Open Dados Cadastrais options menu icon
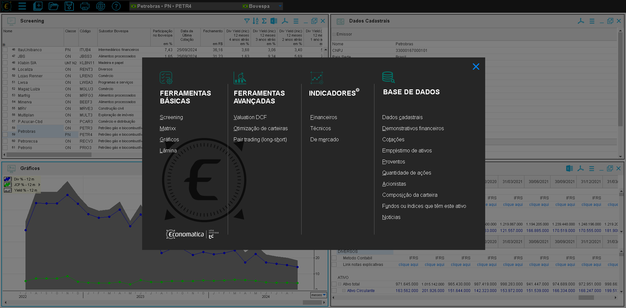 click(x=592, y=21)
